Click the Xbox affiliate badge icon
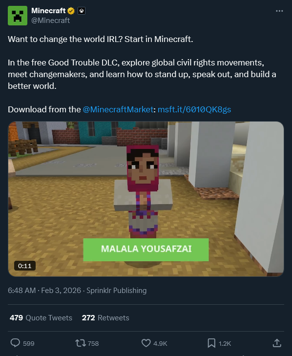 click(82, 11)
